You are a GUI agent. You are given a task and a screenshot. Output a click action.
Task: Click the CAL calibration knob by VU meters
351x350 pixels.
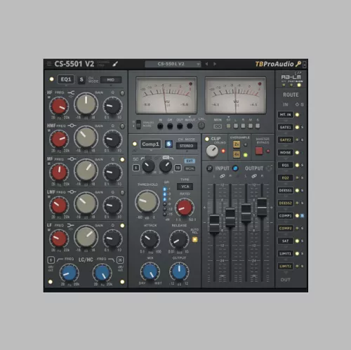click(x=201, y=126)
